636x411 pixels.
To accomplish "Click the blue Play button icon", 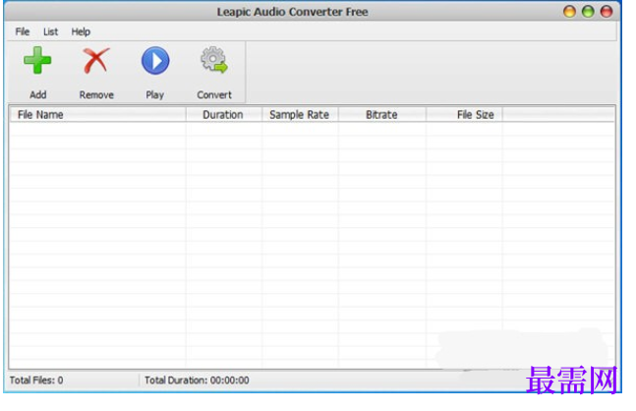I will (155, 61).
